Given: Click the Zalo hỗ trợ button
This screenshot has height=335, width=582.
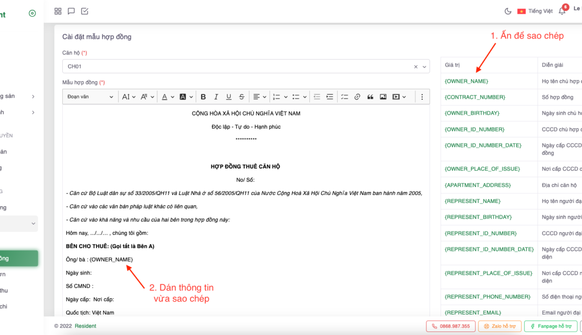Looking at the screenshot, I should tap(500, 326).
